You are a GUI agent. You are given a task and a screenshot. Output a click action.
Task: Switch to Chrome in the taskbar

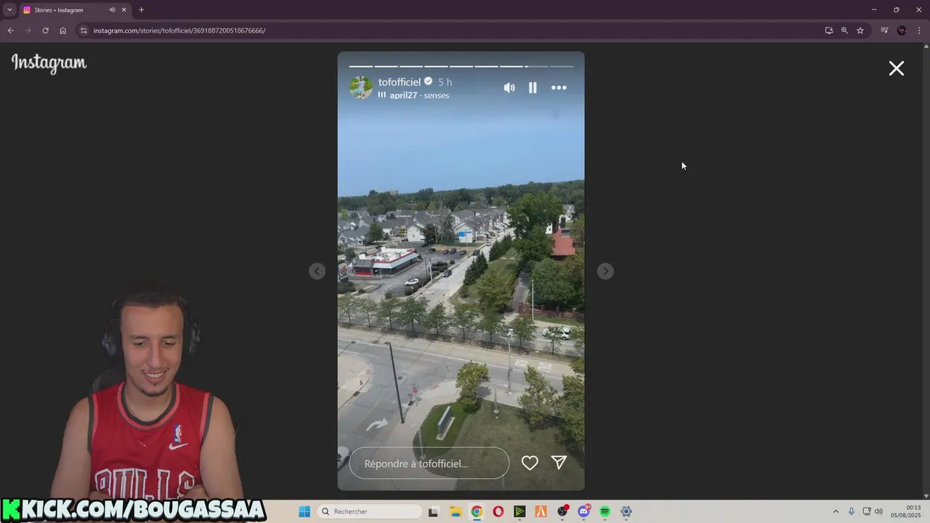[x=477, y=511]
